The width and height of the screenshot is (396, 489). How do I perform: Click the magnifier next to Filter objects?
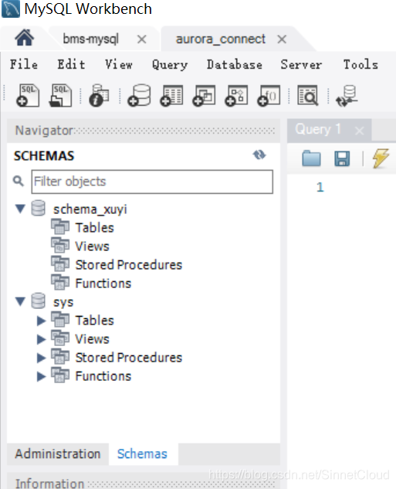point(19,181)
